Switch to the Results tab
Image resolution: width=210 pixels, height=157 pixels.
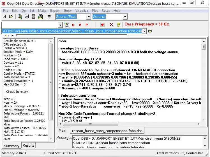coord(29,145)
